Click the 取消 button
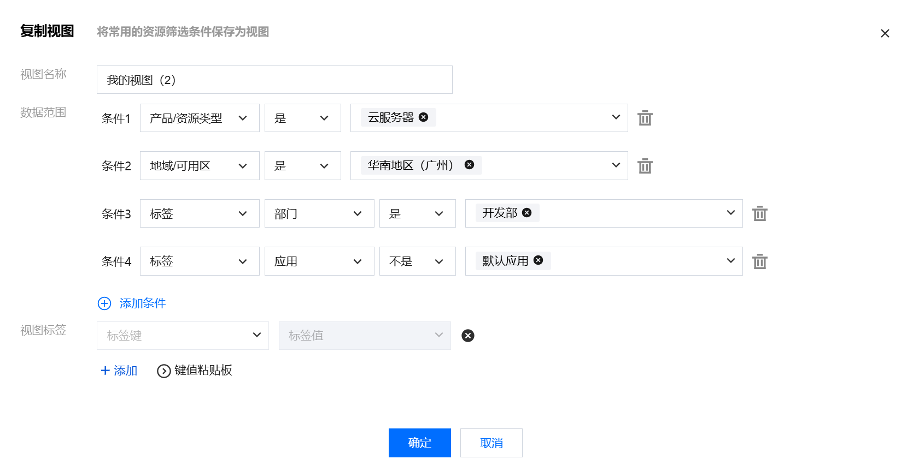Screen dimensions: 913x471 click(491, 443)
